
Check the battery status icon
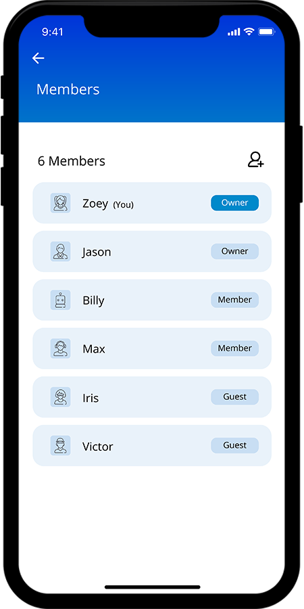click(266, 32)
